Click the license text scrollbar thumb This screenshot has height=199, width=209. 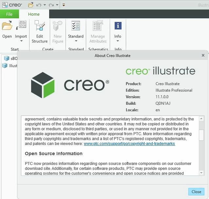(201, 135)
